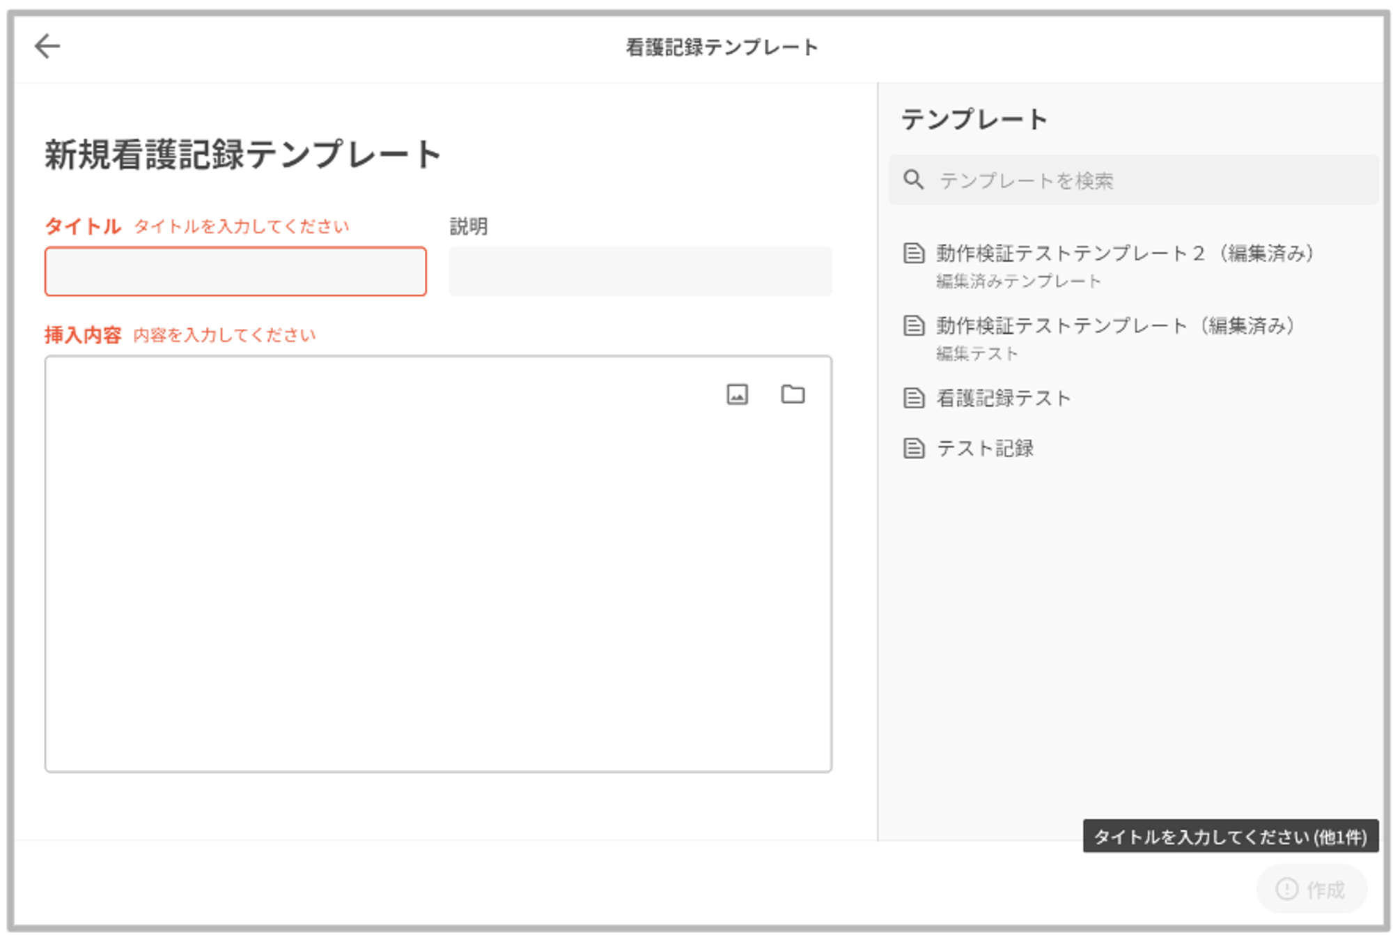Click the folder icon in editor

coord(793,394)
